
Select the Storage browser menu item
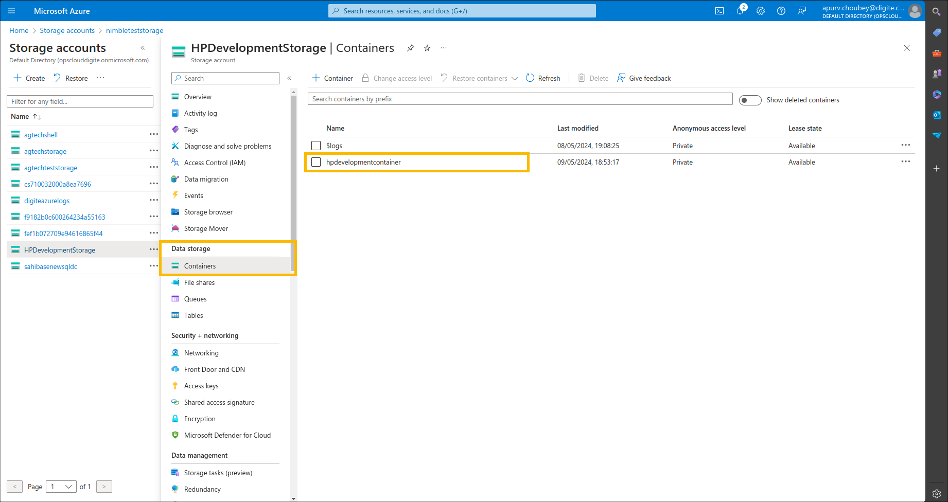click(208, 211)
